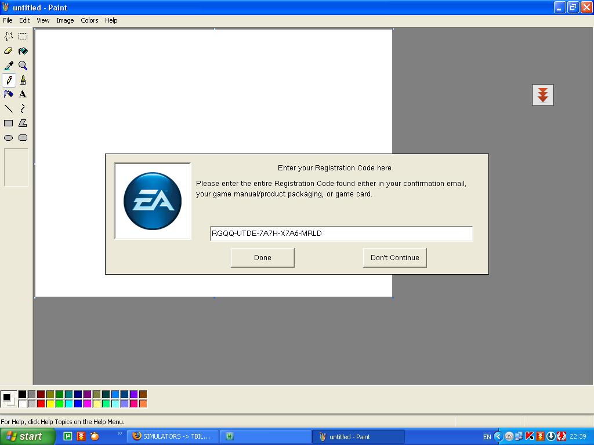
Task: Click the foreground/background color indicator box
Action: coord(8,399)
